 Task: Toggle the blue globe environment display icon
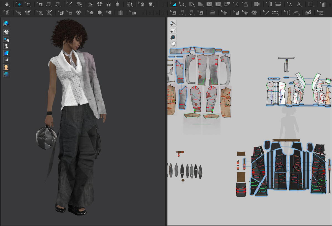click(x=6, y=74)
